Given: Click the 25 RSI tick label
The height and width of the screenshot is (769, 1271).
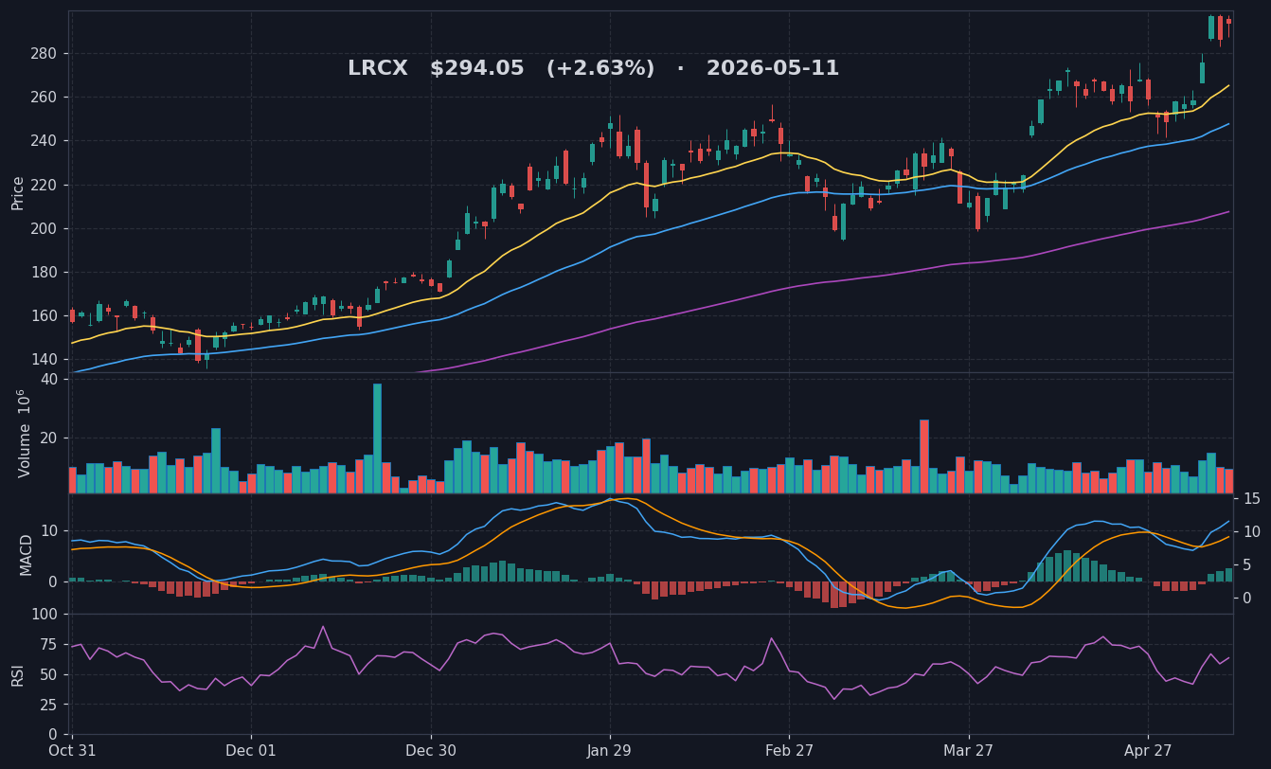Looking at the screenshot, I should [48, 706].
